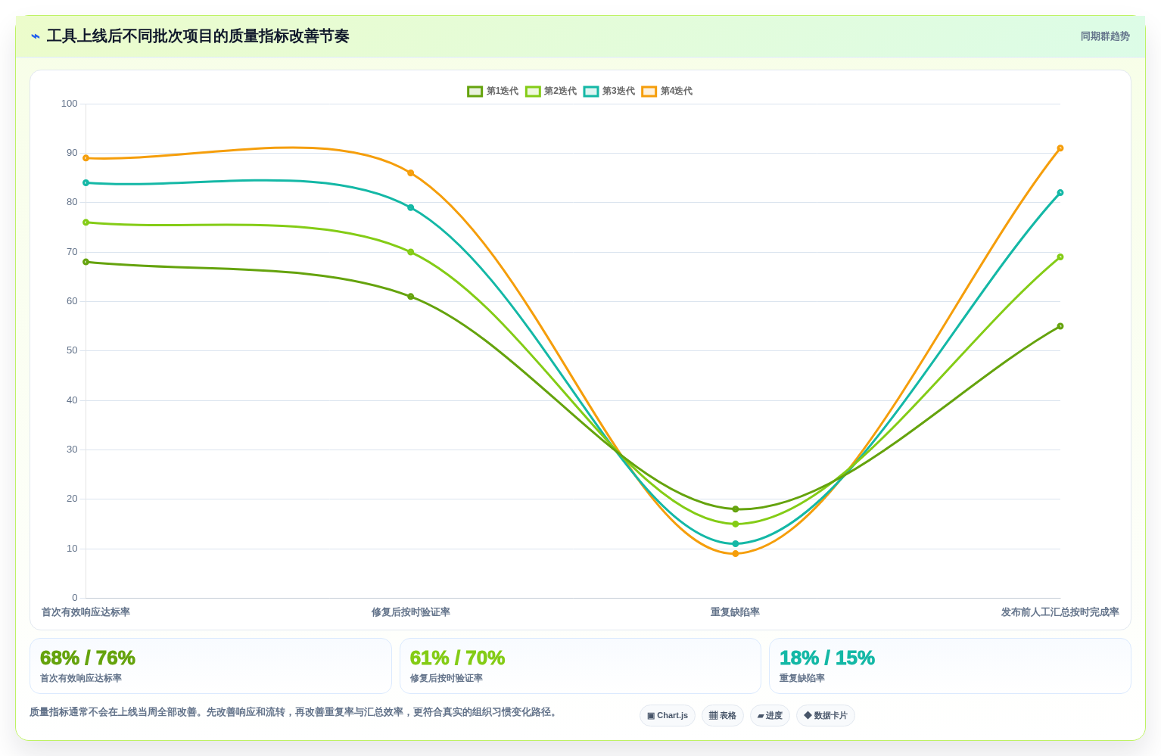
Task: Click the x-axis label 发布前人工汇总按时完成率
Action: pyautogui.click(x=1060, y=612)
